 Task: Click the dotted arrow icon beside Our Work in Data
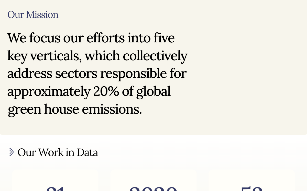(11, 152)
